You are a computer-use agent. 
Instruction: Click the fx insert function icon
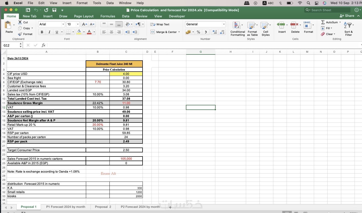pyautogui.click(x=44, y=45)
